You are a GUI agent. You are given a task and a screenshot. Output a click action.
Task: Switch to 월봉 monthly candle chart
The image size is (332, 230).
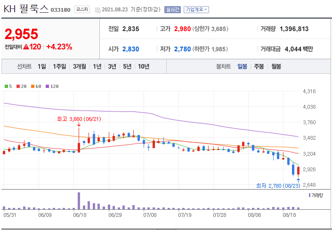[276, 67]
